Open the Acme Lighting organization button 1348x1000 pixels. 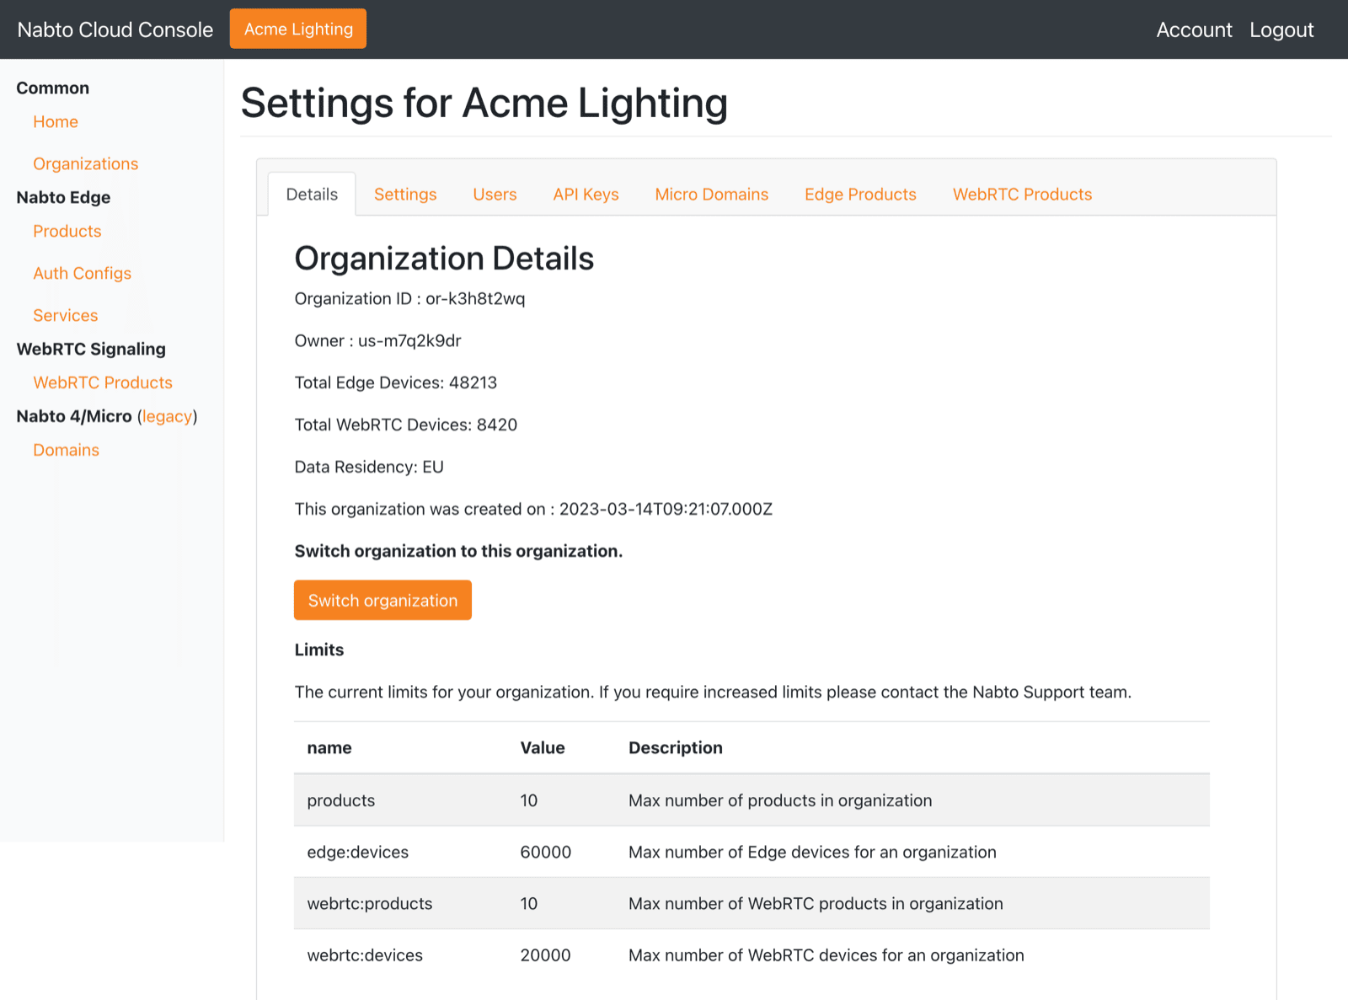click(298, 29)
